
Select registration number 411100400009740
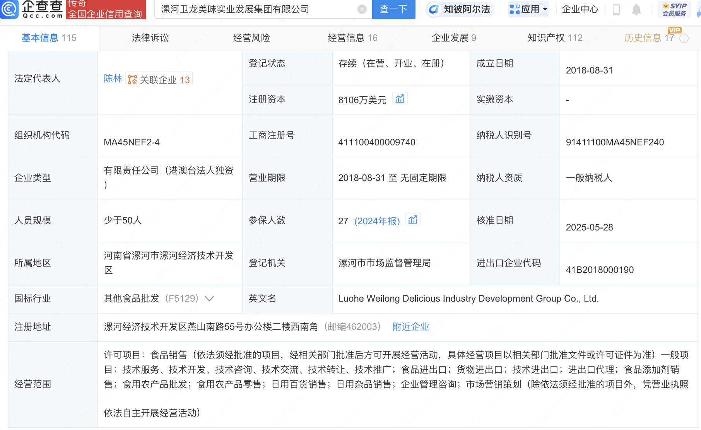377,142
